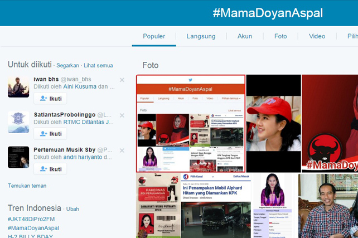358x238 pixels.
Task: Open #MamaDoyanAspal trend in sidebar
Action: [x=33, y=228]
